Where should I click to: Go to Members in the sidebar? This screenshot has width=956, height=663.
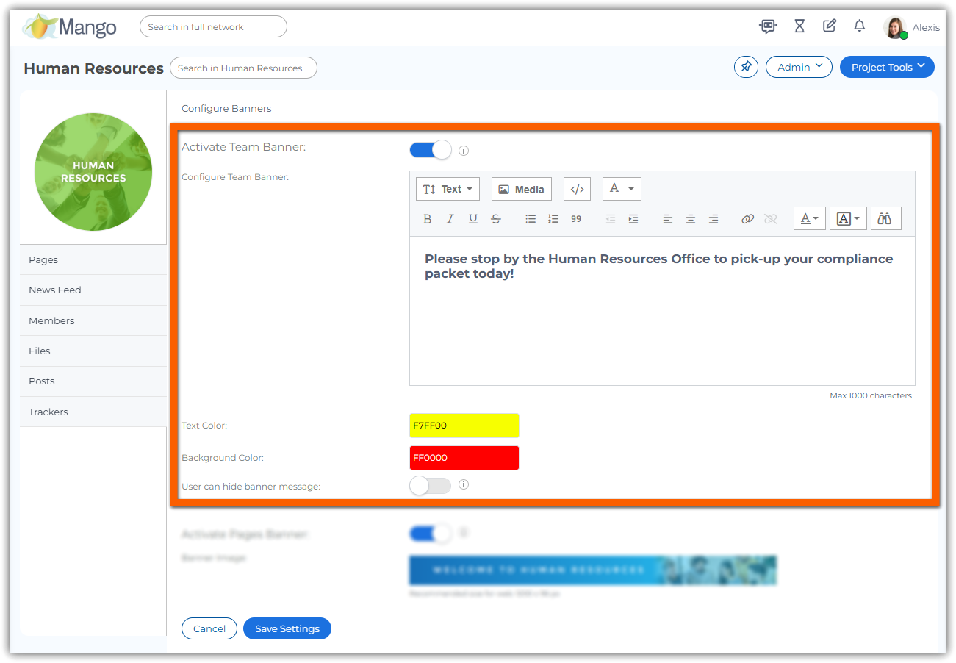click(x=51, y=320)
